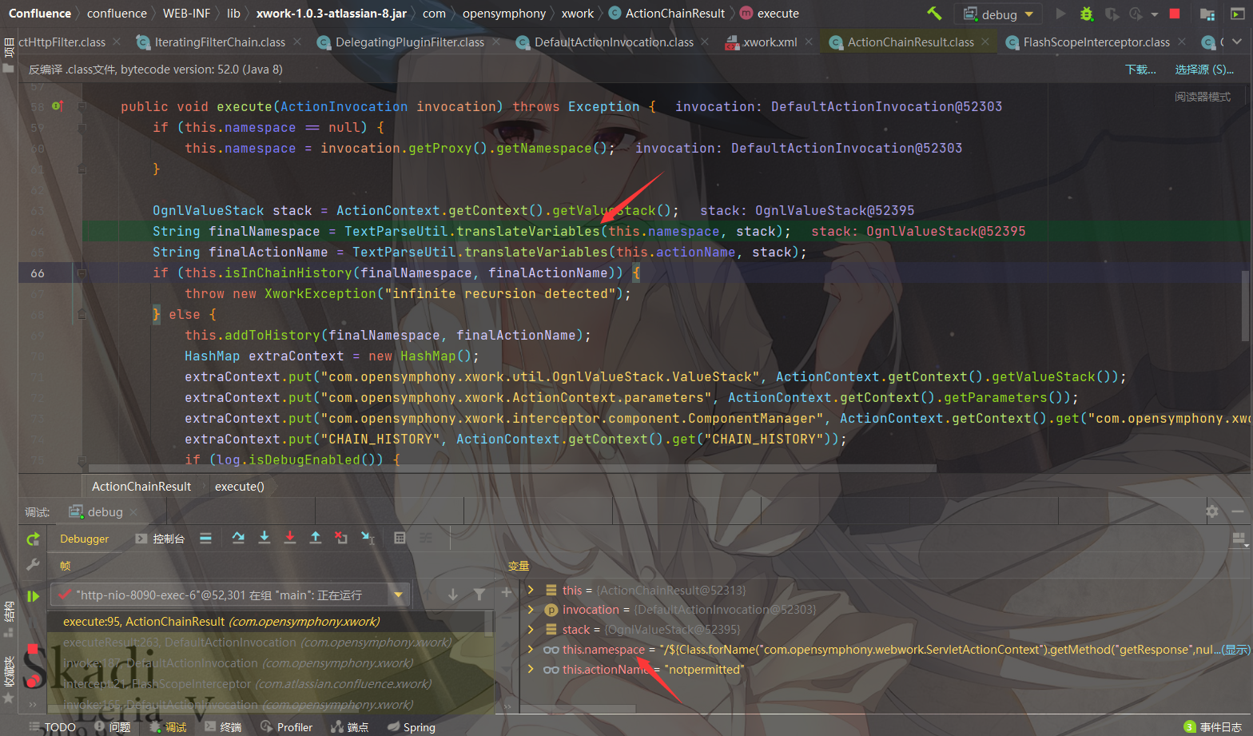Click the plus New Watch icon

coord(507,592)
